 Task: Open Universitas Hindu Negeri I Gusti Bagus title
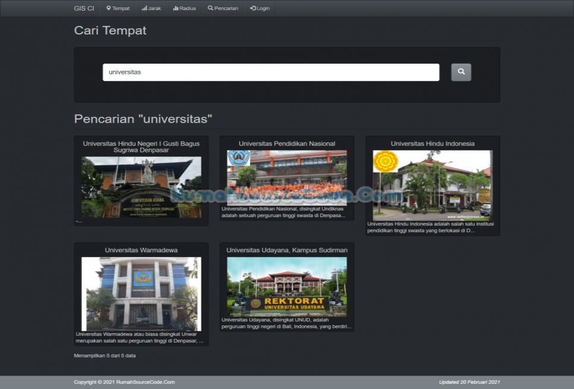point(141,147)
